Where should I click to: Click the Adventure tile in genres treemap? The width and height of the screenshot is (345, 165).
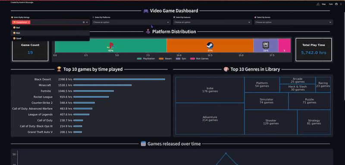point(210,118)
